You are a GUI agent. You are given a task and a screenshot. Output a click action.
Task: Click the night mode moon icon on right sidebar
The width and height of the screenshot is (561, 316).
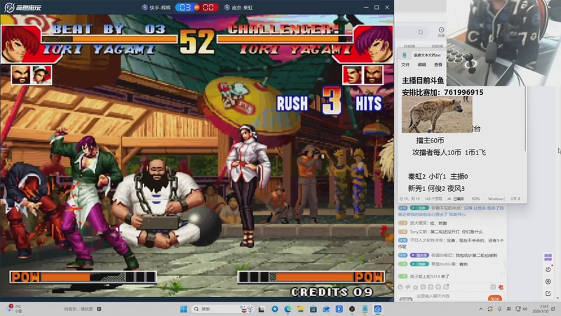(x=548, y=269)
